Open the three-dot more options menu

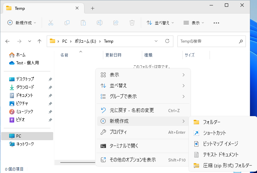coord(216,23)
